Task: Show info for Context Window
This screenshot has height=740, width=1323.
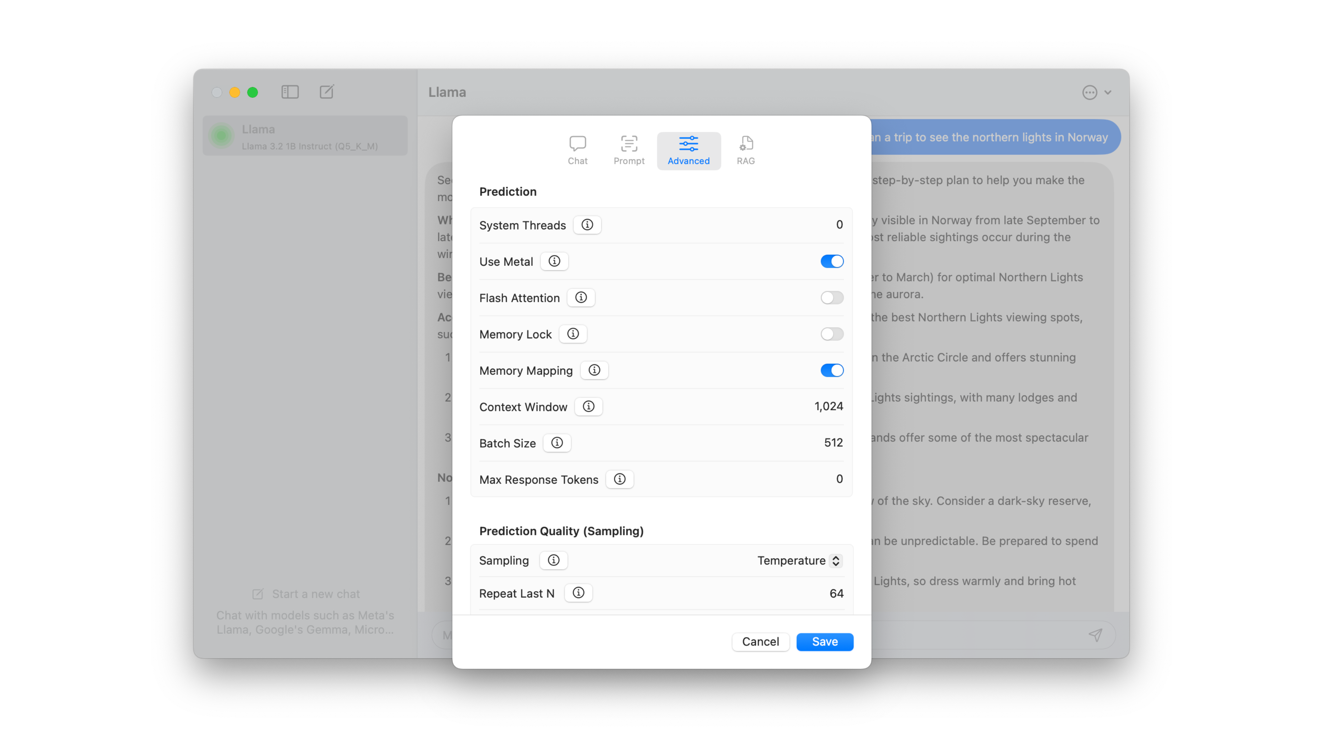Action: click(588, 406)
